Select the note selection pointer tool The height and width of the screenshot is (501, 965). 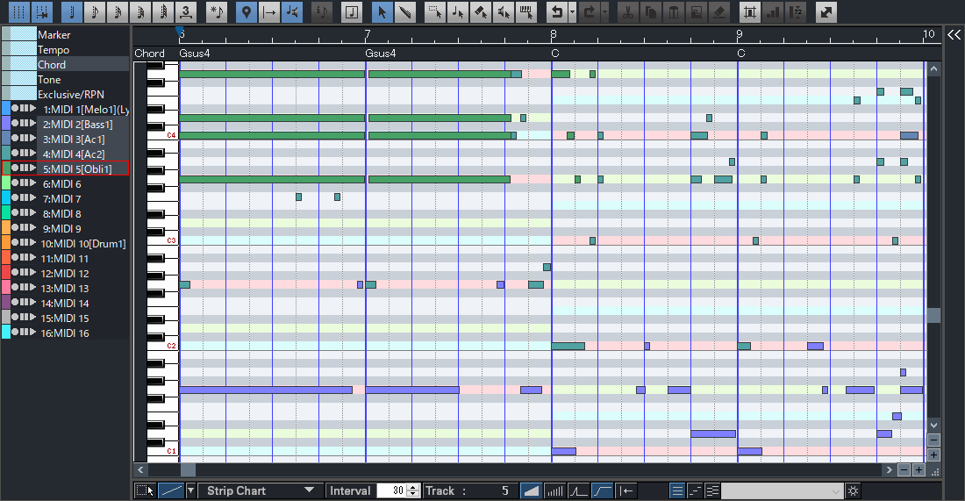(458, 11)
